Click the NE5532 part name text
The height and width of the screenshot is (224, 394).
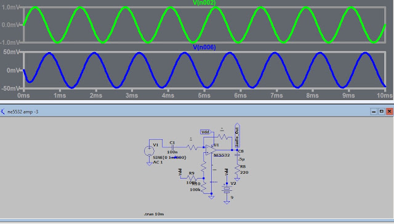pos(222,155)
